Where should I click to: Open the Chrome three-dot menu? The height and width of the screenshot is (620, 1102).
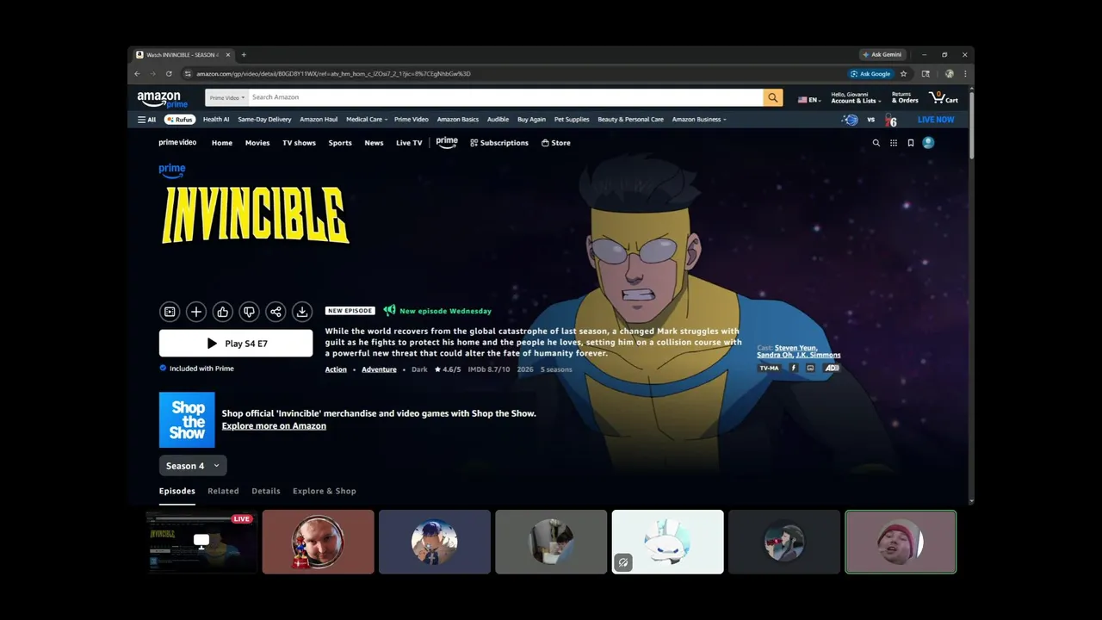[965, 74]
